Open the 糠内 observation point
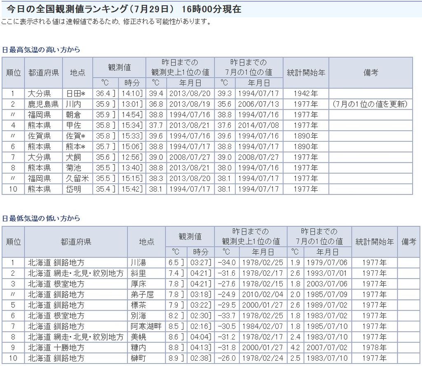Viewport: 422px width, 366px height. (138, 347)
